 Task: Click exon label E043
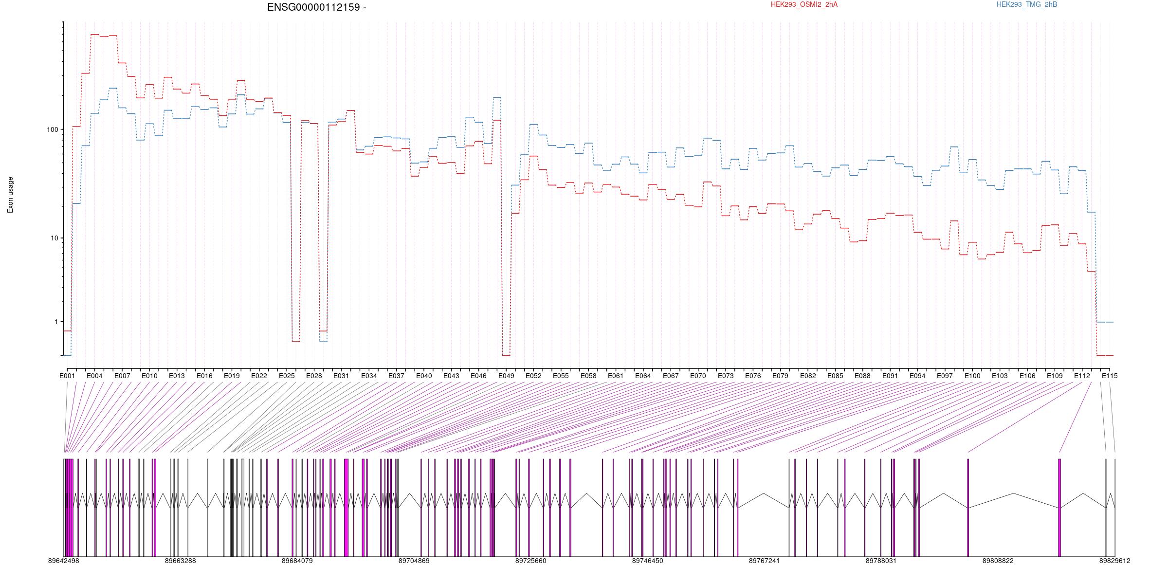click(451, 376)
